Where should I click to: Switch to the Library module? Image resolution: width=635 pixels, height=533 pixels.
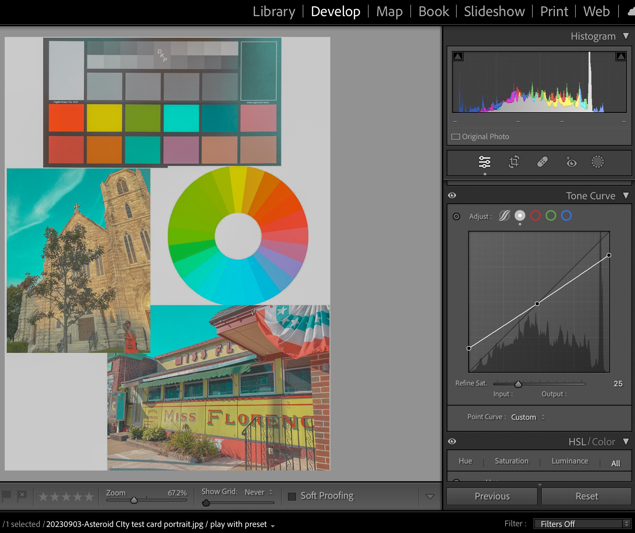click(274, 12)
